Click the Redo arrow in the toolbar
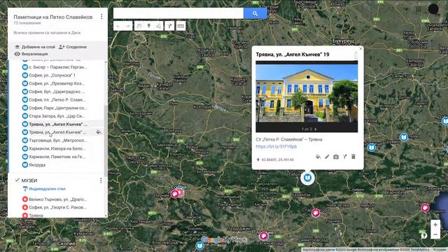 [x=128, y=26]
